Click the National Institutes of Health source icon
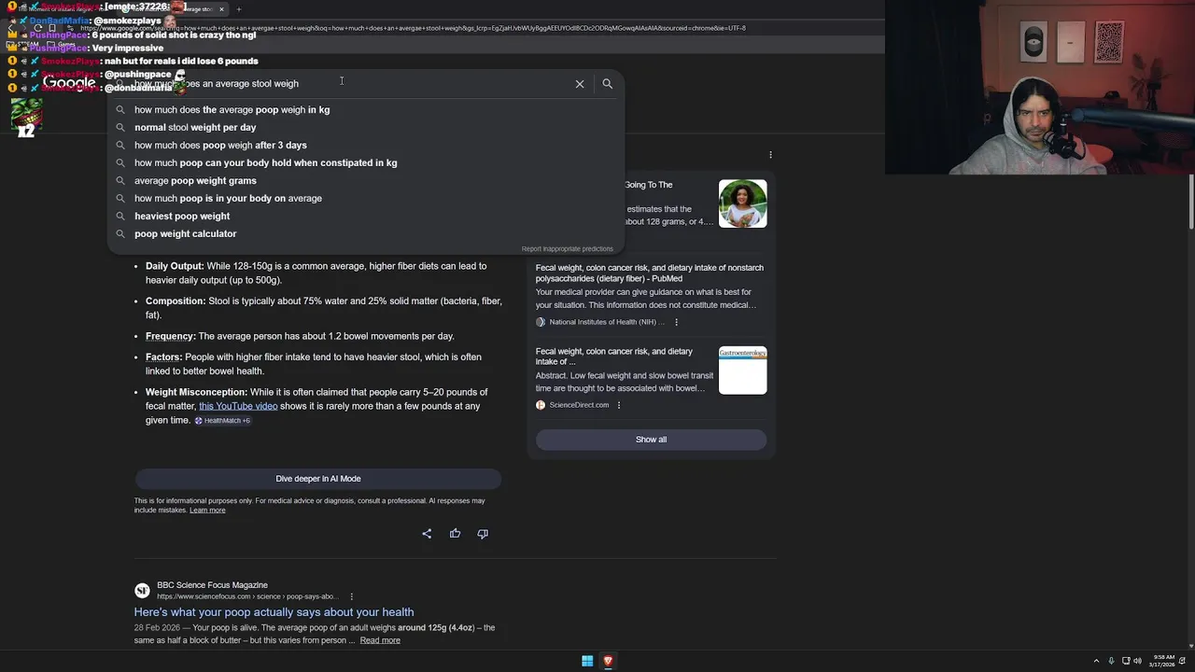The height and width of the screenshot is (672, 1195). (x=541, y=322)
